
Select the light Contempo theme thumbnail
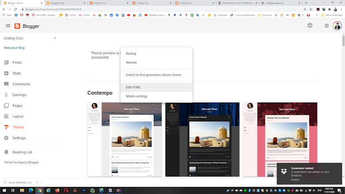(125, 139)
